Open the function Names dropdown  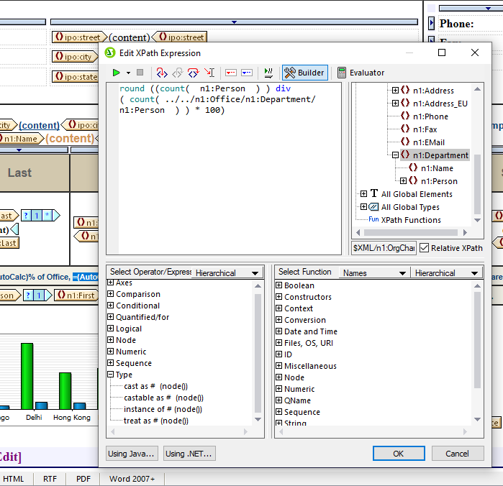403,273
